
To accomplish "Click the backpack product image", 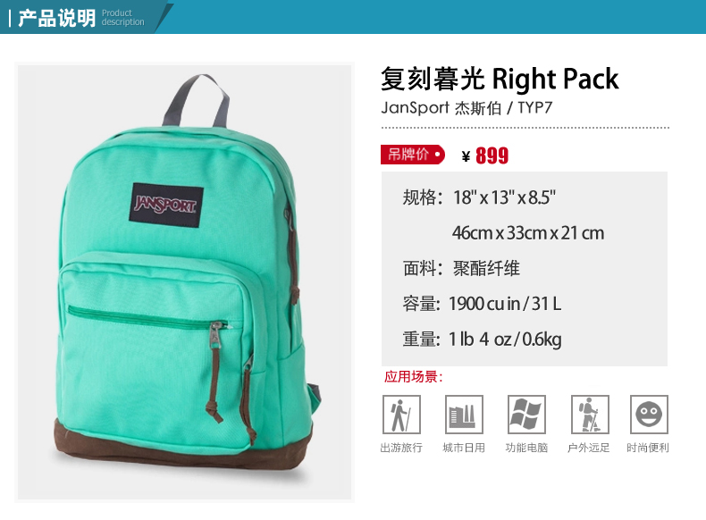I will [185, 281].
